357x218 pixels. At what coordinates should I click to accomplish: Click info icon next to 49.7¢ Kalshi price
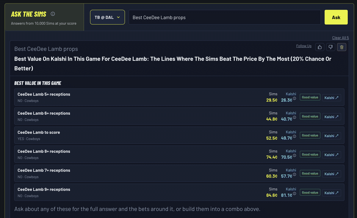coord(295,137)
